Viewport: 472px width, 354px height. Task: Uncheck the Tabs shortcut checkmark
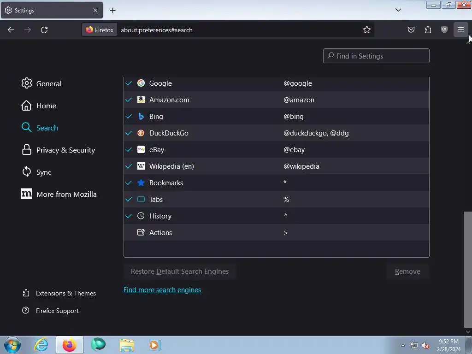click(129, 199)
